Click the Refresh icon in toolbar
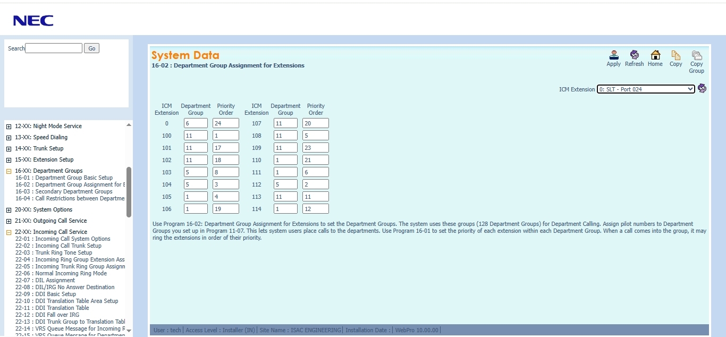This screenshot has width=726, height=337. [634, 55]
